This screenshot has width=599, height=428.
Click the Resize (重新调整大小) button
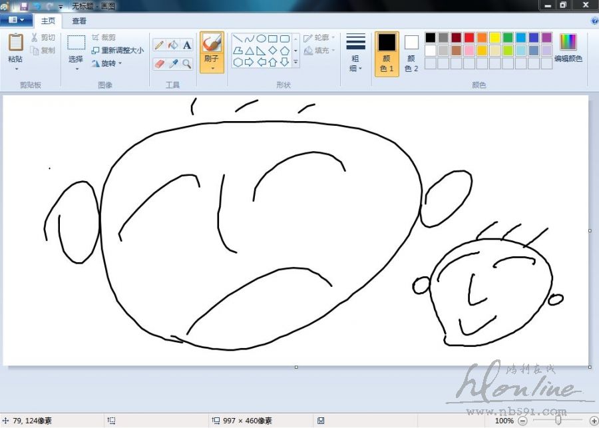[x=118, y=50]
